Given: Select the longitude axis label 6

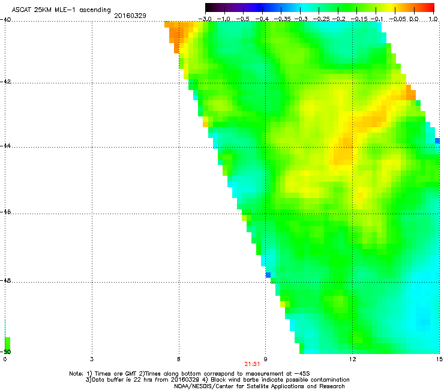Looking at the screenshot, I should 179,359.
